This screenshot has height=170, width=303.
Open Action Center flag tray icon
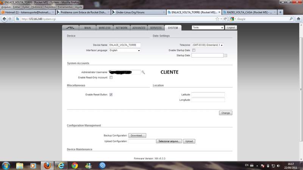pos(262,166)
